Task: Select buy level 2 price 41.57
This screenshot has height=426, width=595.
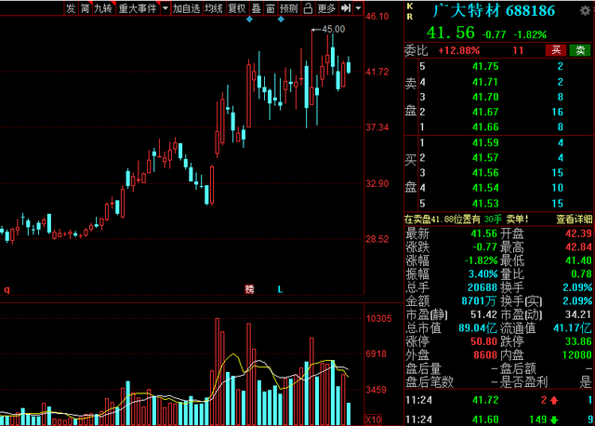Action: tap(485, 157)
